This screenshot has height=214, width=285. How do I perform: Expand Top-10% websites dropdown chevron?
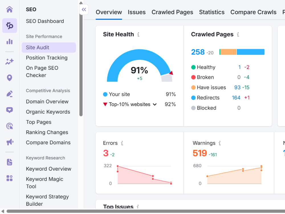(x=155, y=104)
